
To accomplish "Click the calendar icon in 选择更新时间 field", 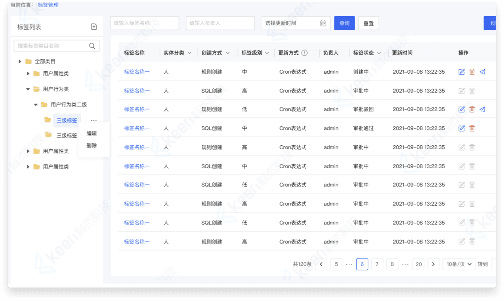I will [323, 23].
